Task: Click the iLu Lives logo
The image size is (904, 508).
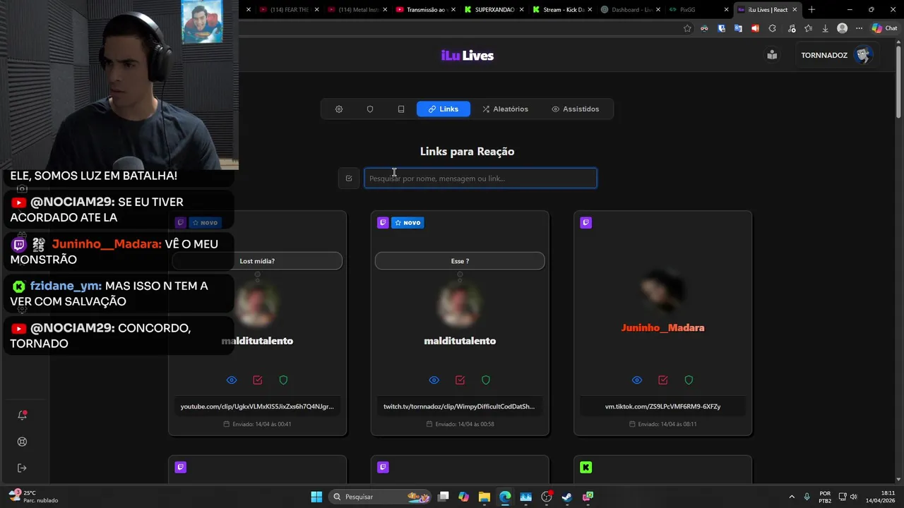Action: (467, 56)
